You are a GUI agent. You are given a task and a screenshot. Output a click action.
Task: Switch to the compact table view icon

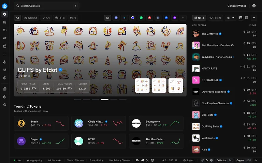pos(246,18)
